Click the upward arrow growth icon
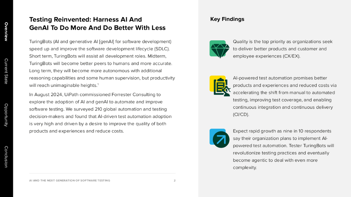 point(221,140)
